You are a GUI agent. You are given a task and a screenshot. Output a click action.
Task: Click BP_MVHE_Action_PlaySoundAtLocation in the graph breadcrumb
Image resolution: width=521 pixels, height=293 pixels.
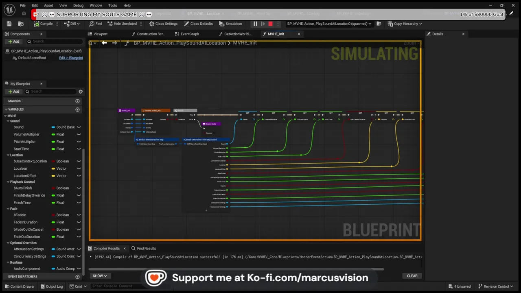click(x=180, y=43)
